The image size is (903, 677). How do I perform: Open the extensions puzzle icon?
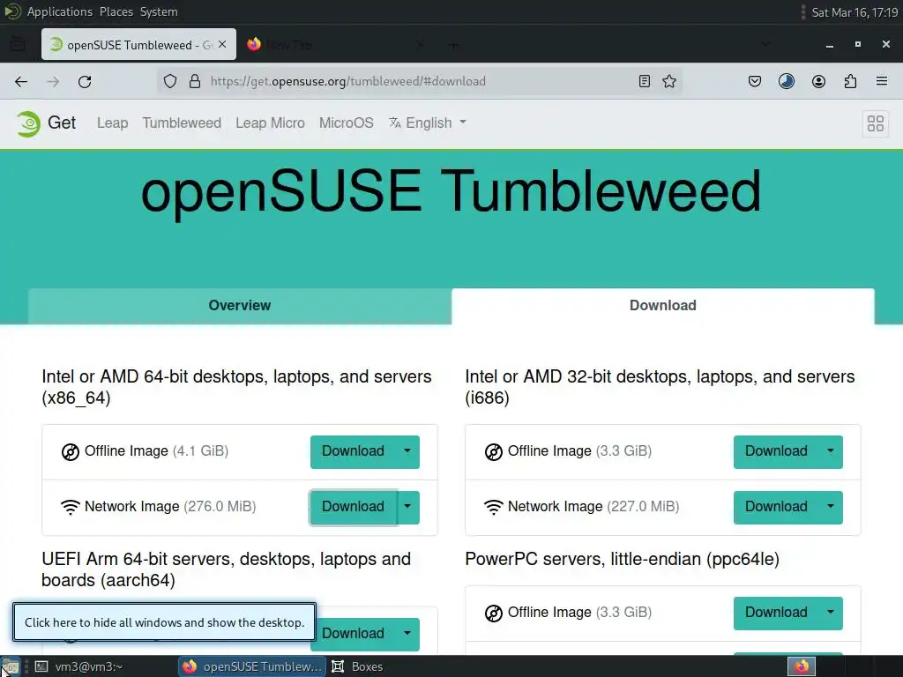[850, 81]
